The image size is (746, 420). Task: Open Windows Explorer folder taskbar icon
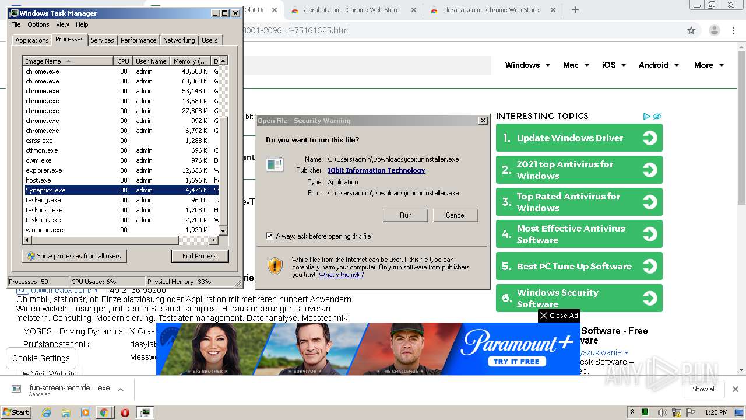coord(66,412)
